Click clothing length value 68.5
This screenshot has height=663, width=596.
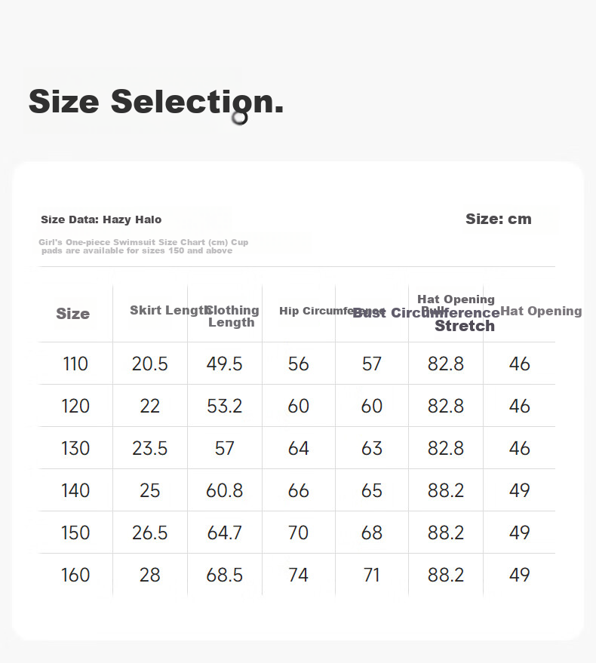pyautogui.click(x=225, y=575)
